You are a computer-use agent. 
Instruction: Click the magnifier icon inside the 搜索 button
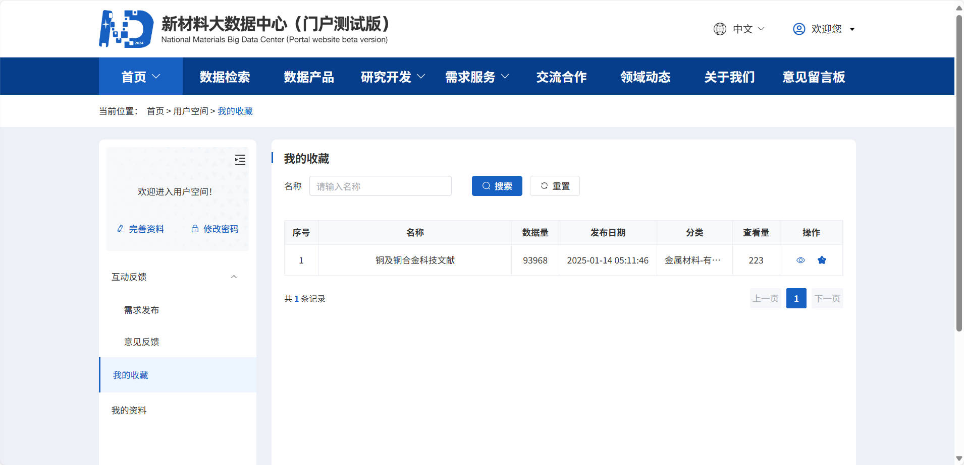[486, 186]
